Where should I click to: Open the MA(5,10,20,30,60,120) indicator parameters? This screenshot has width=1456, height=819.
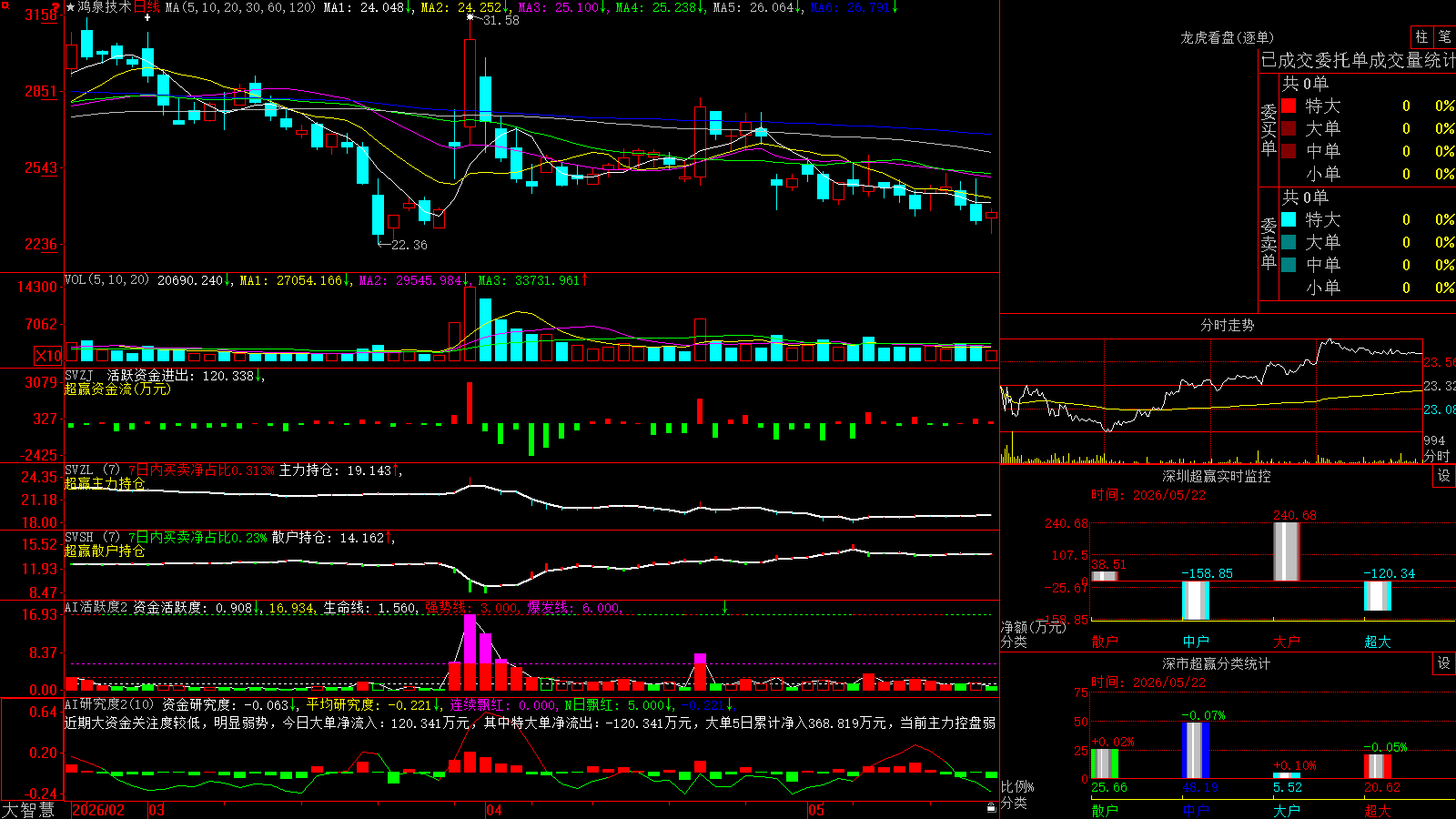click(x=240, y=7)
